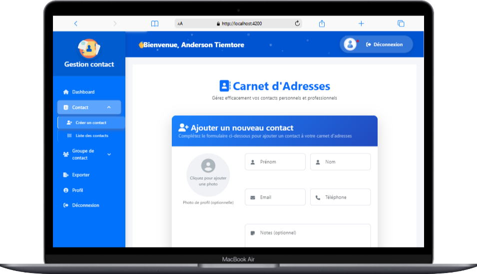
Task: Click the user avatar in header
Action: 350,44
